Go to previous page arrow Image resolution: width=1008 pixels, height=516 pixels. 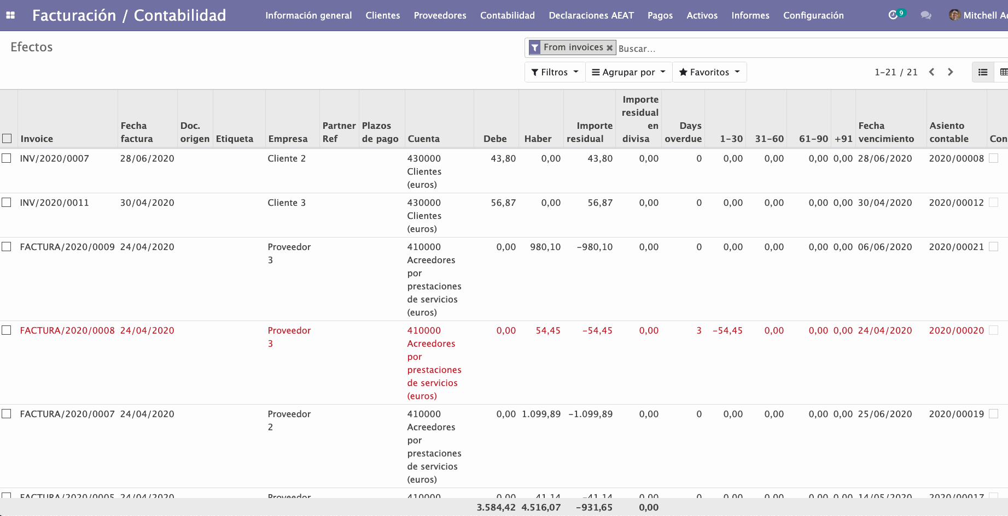932,72
